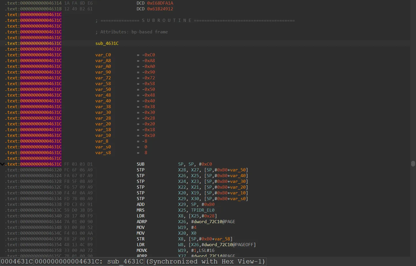This screenshot has width=416, height=266.
Task: Click address .text:0000000000046320
Action: tap(33, 170)
